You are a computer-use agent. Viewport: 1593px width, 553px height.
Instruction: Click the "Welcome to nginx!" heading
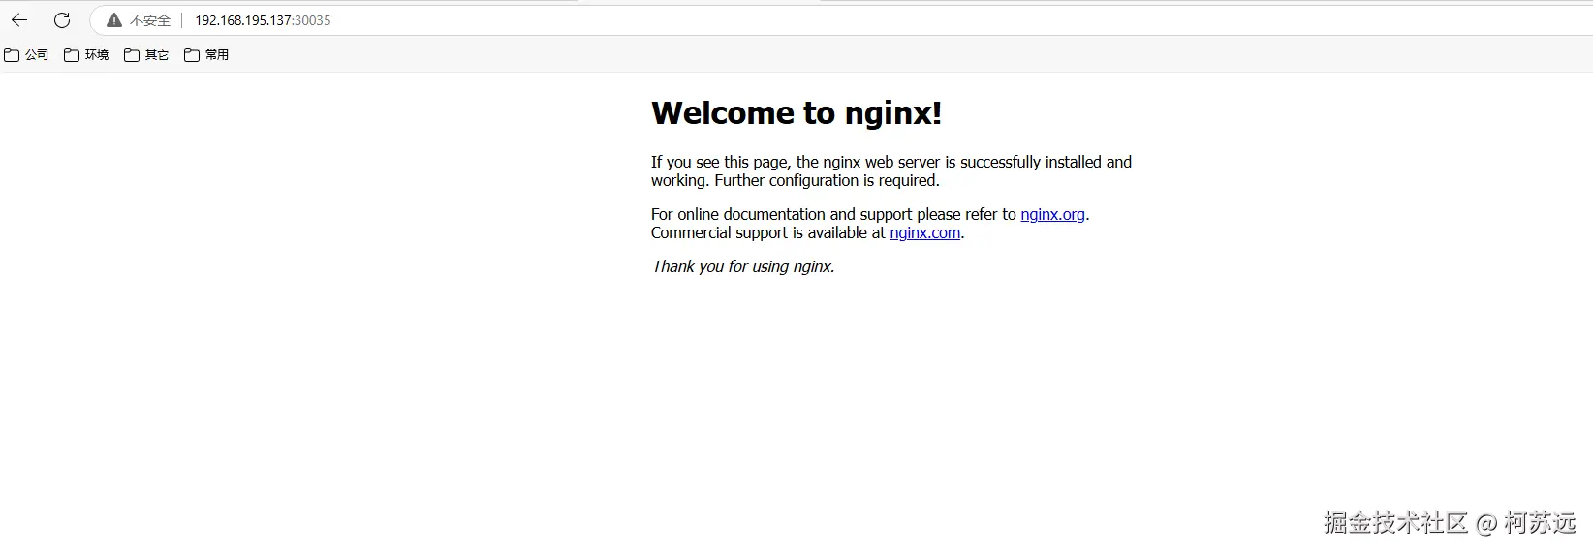pyautogui.click(x=796, y=113)
